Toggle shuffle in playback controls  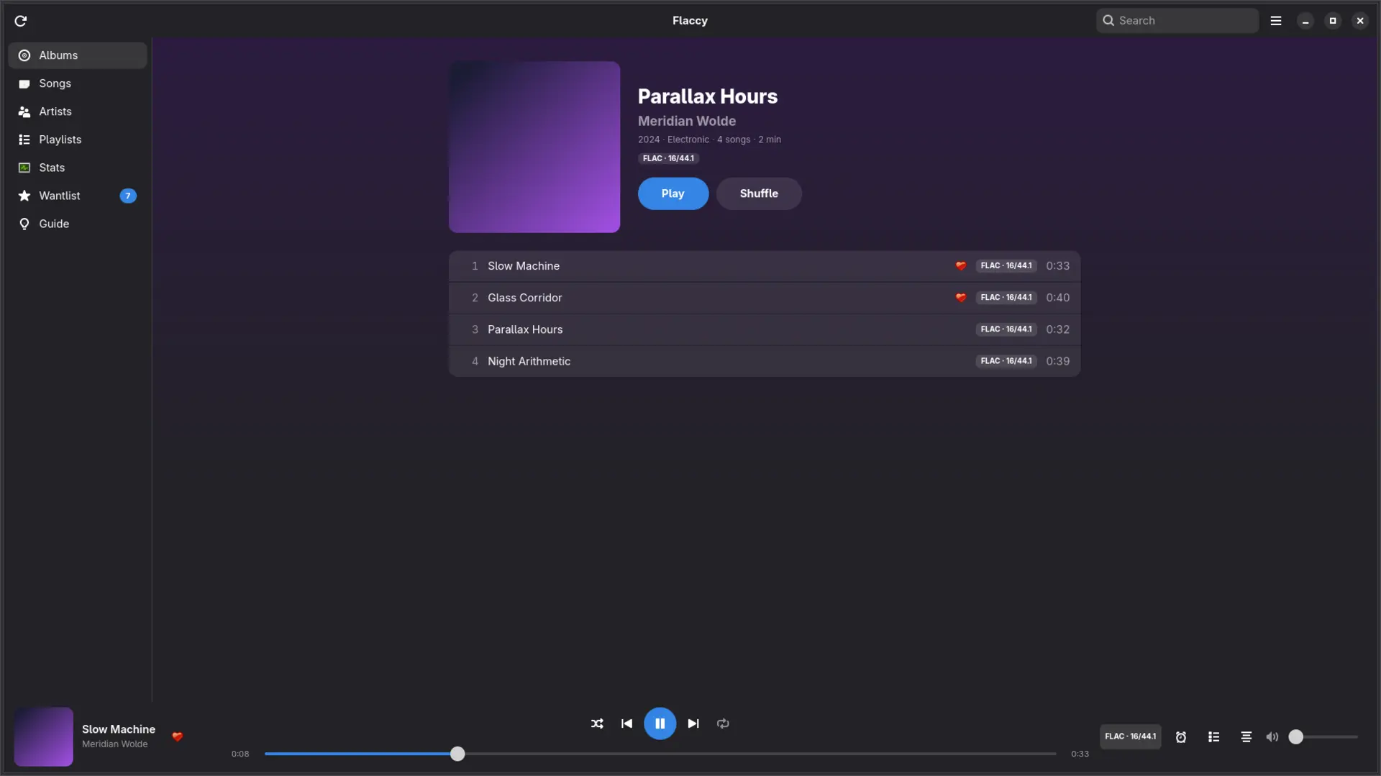tap(597, 723)
